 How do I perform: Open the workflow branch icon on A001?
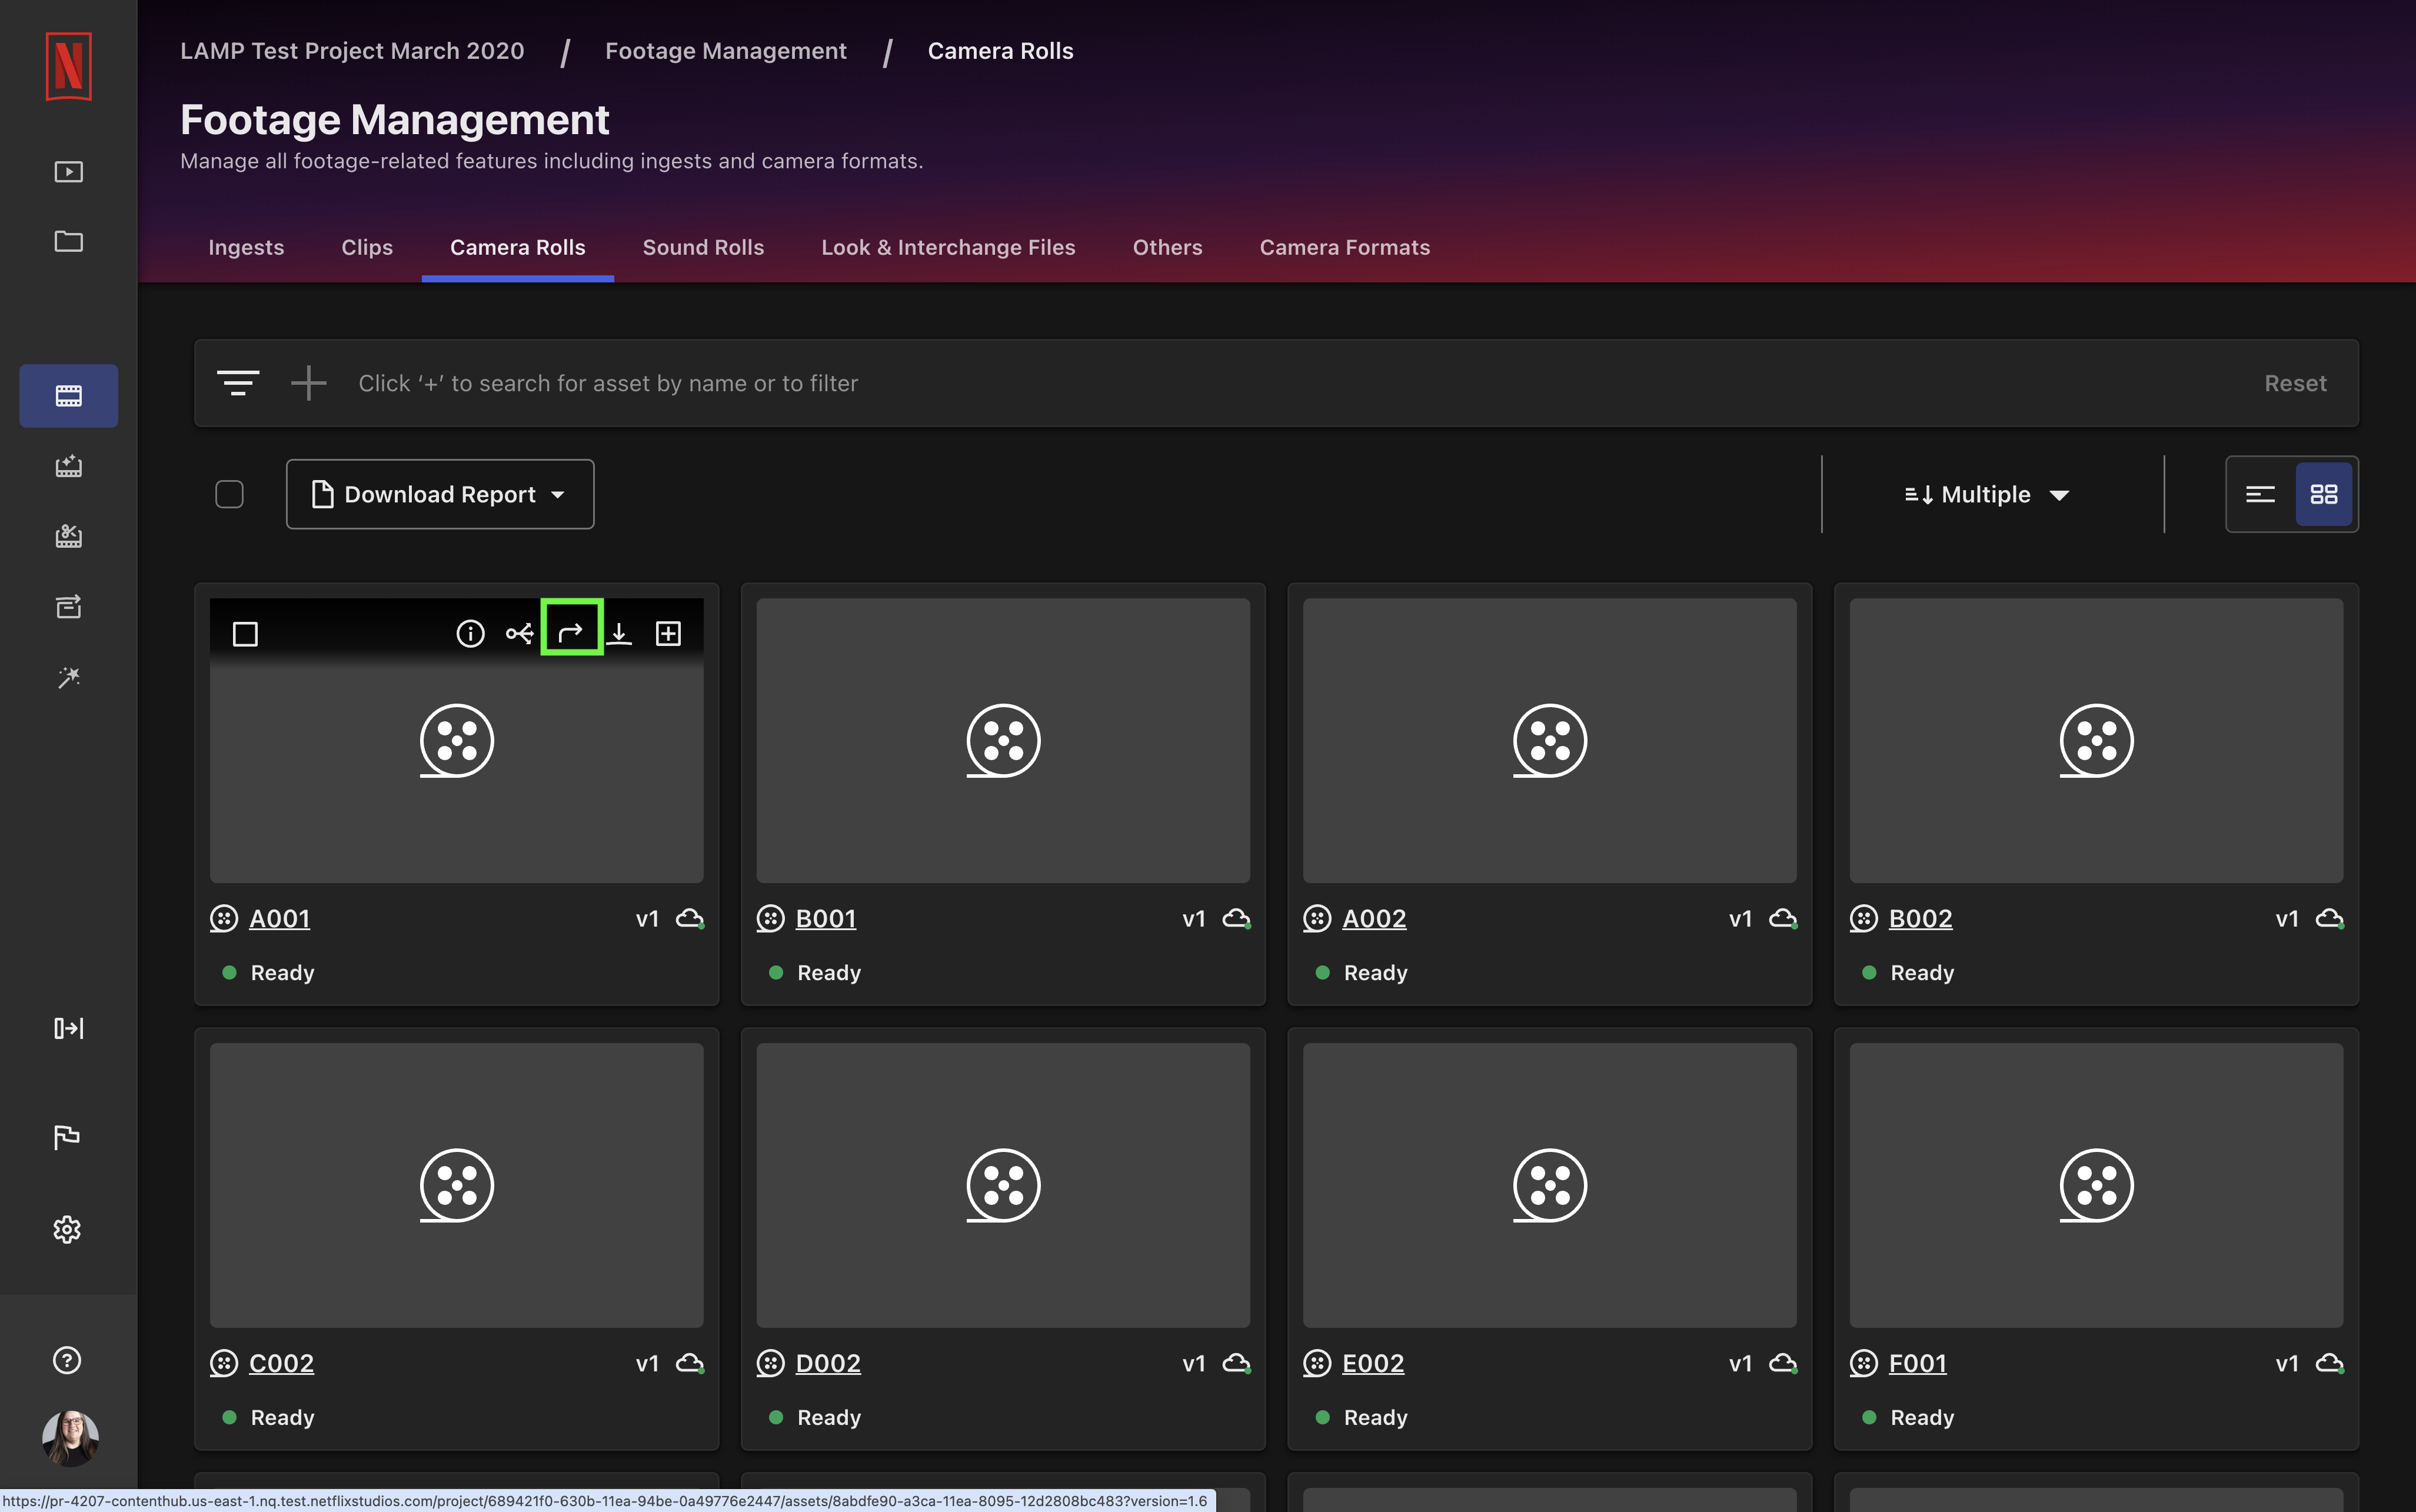point(519,633)
